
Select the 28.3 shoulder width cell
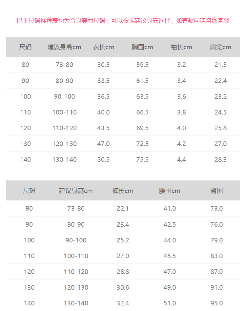point(220,159)
